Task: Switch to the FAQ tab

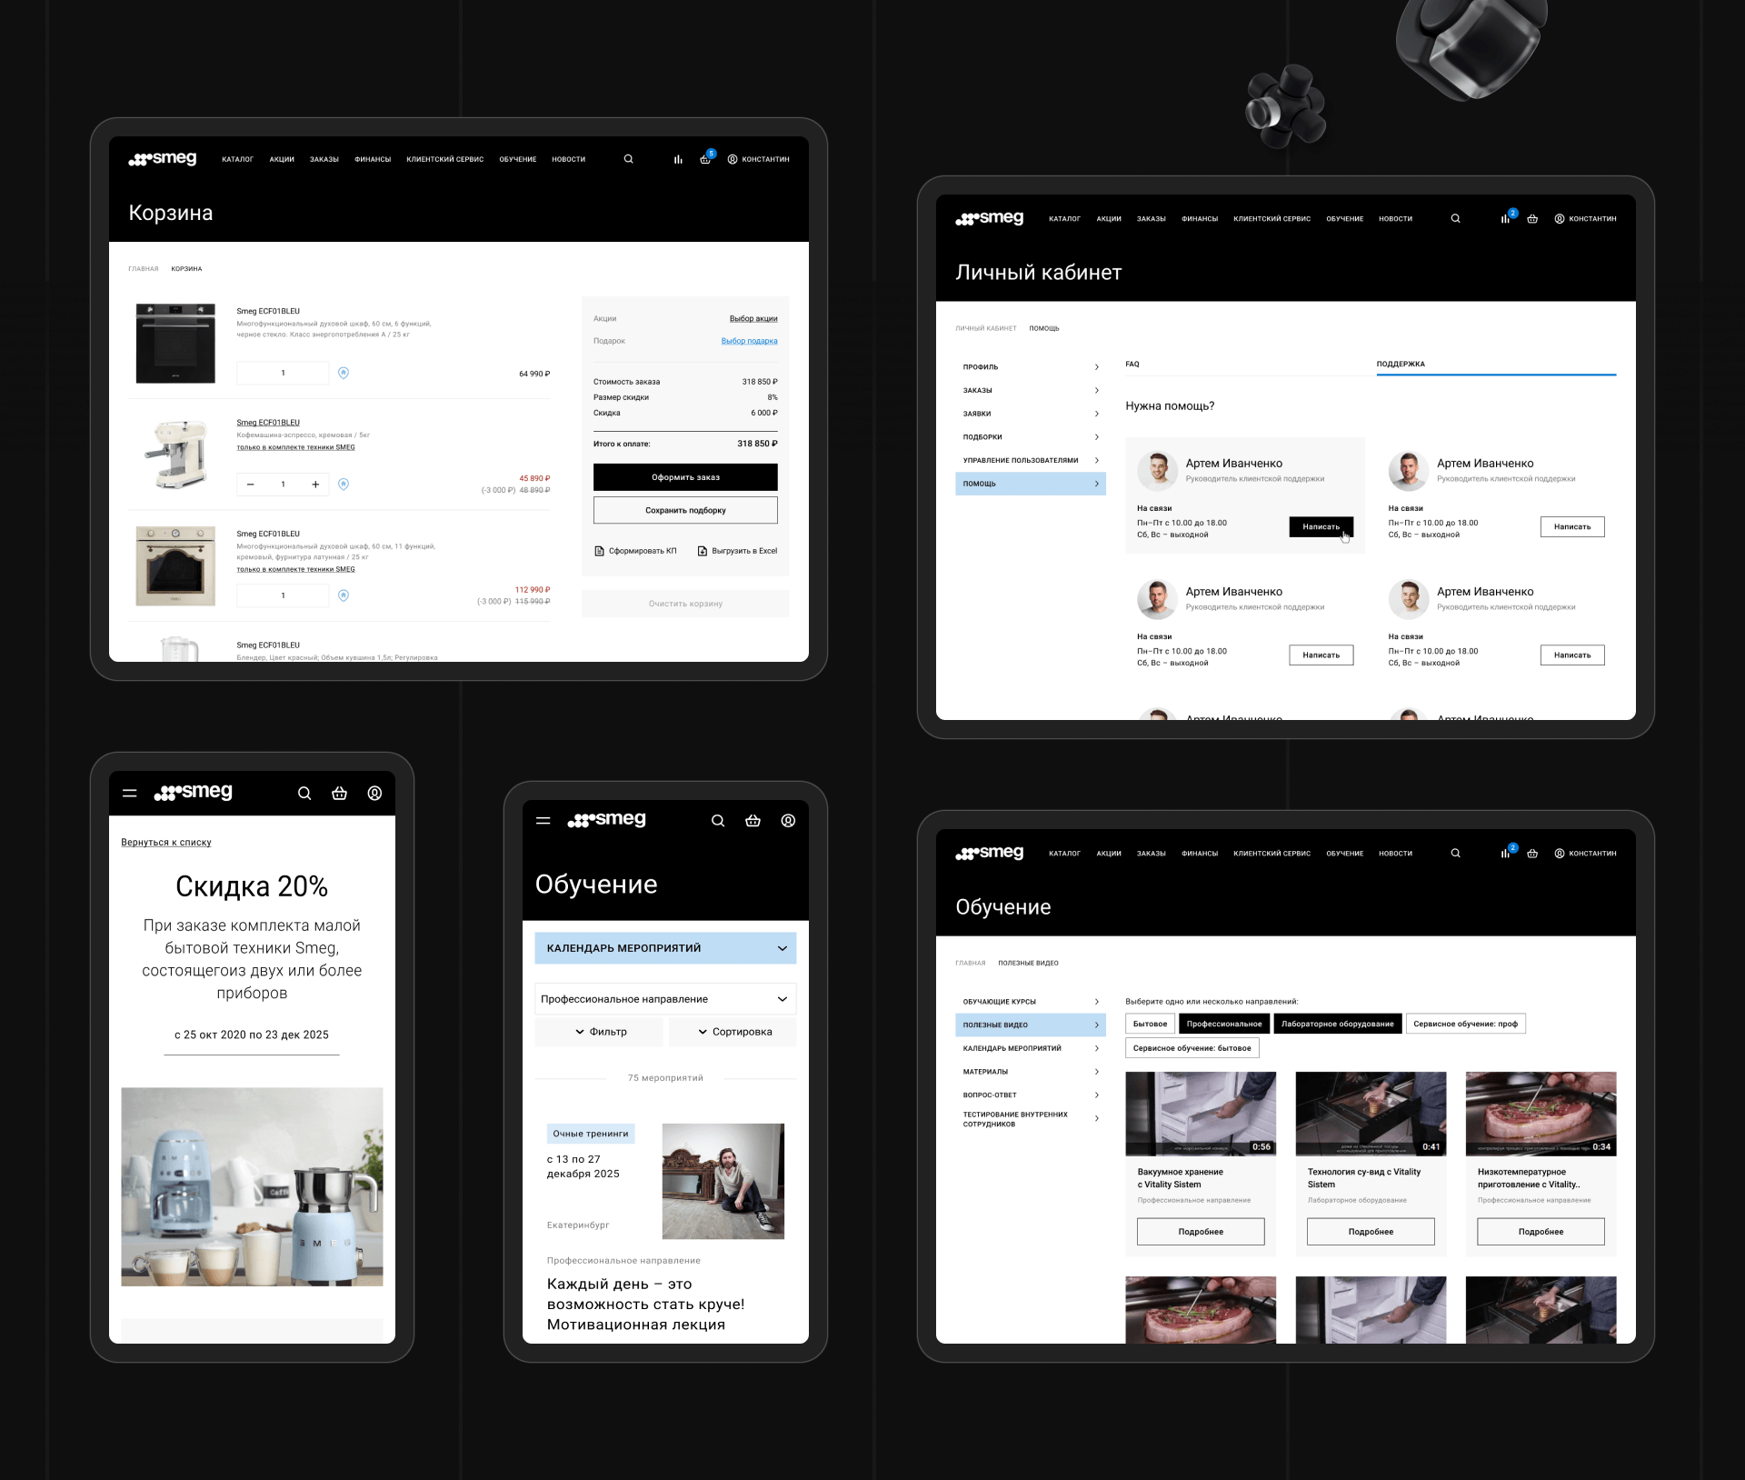Action: (1132, 364)
